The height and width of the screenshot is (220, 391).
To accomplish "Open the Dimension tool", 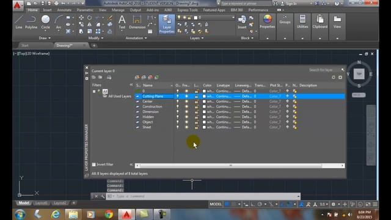I will click(137, 22).
